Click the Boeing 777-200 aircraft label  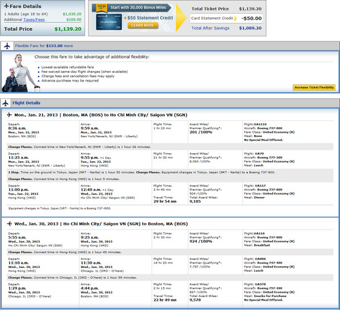point(270,157)
